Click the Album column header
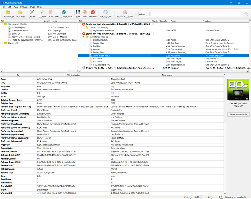The image size is (251, 199). [227, 21]
